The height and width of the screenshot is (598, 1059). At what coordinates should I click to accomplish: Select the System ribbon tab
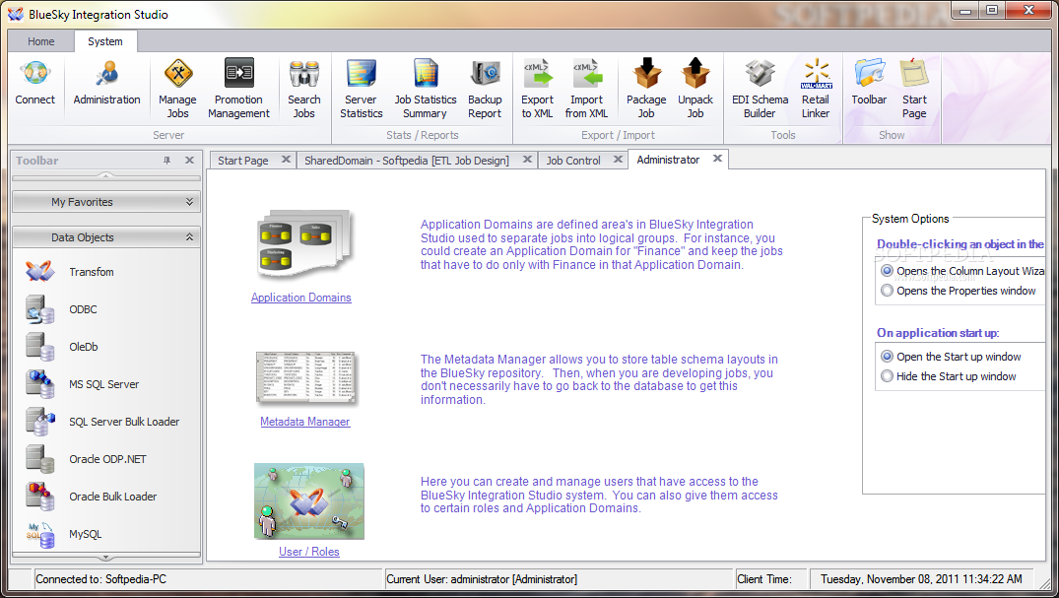(x=105, y=41)
